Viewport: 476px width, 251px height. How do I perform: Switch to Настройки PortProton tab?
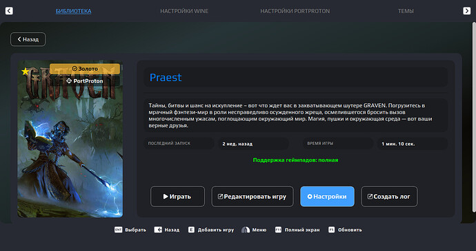tap(295, 11)
